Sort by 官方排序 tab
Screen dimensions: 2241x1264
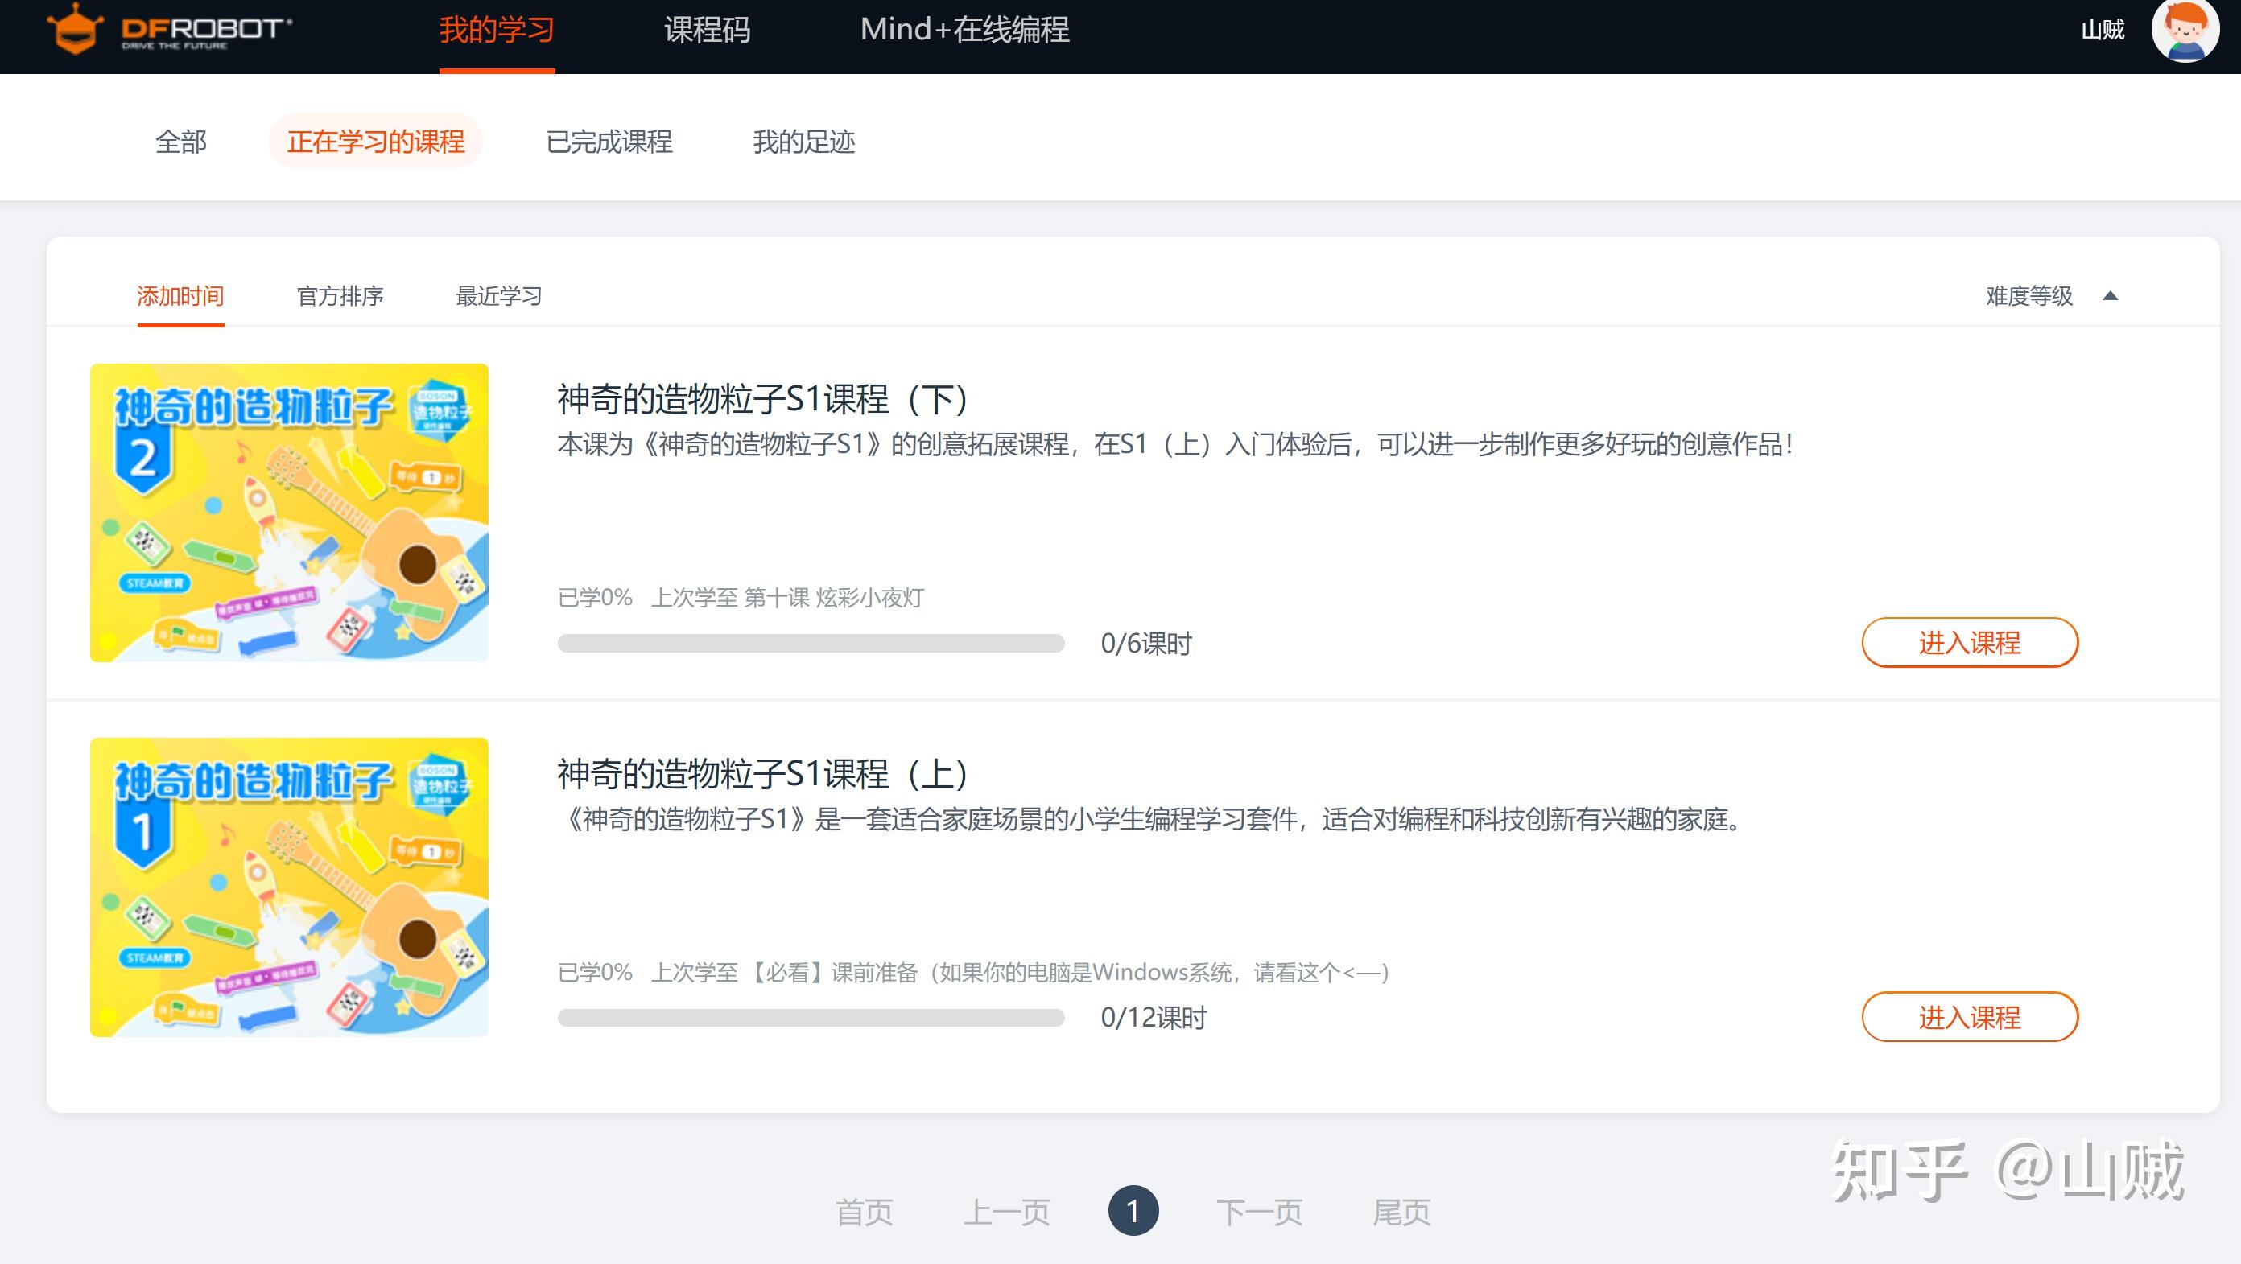coord(339,296)
